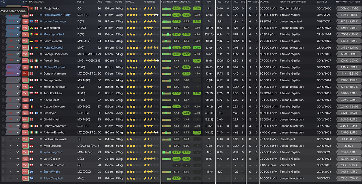
Task: Click the selection checkbox on Wes Harding's row
Action: 3,28
